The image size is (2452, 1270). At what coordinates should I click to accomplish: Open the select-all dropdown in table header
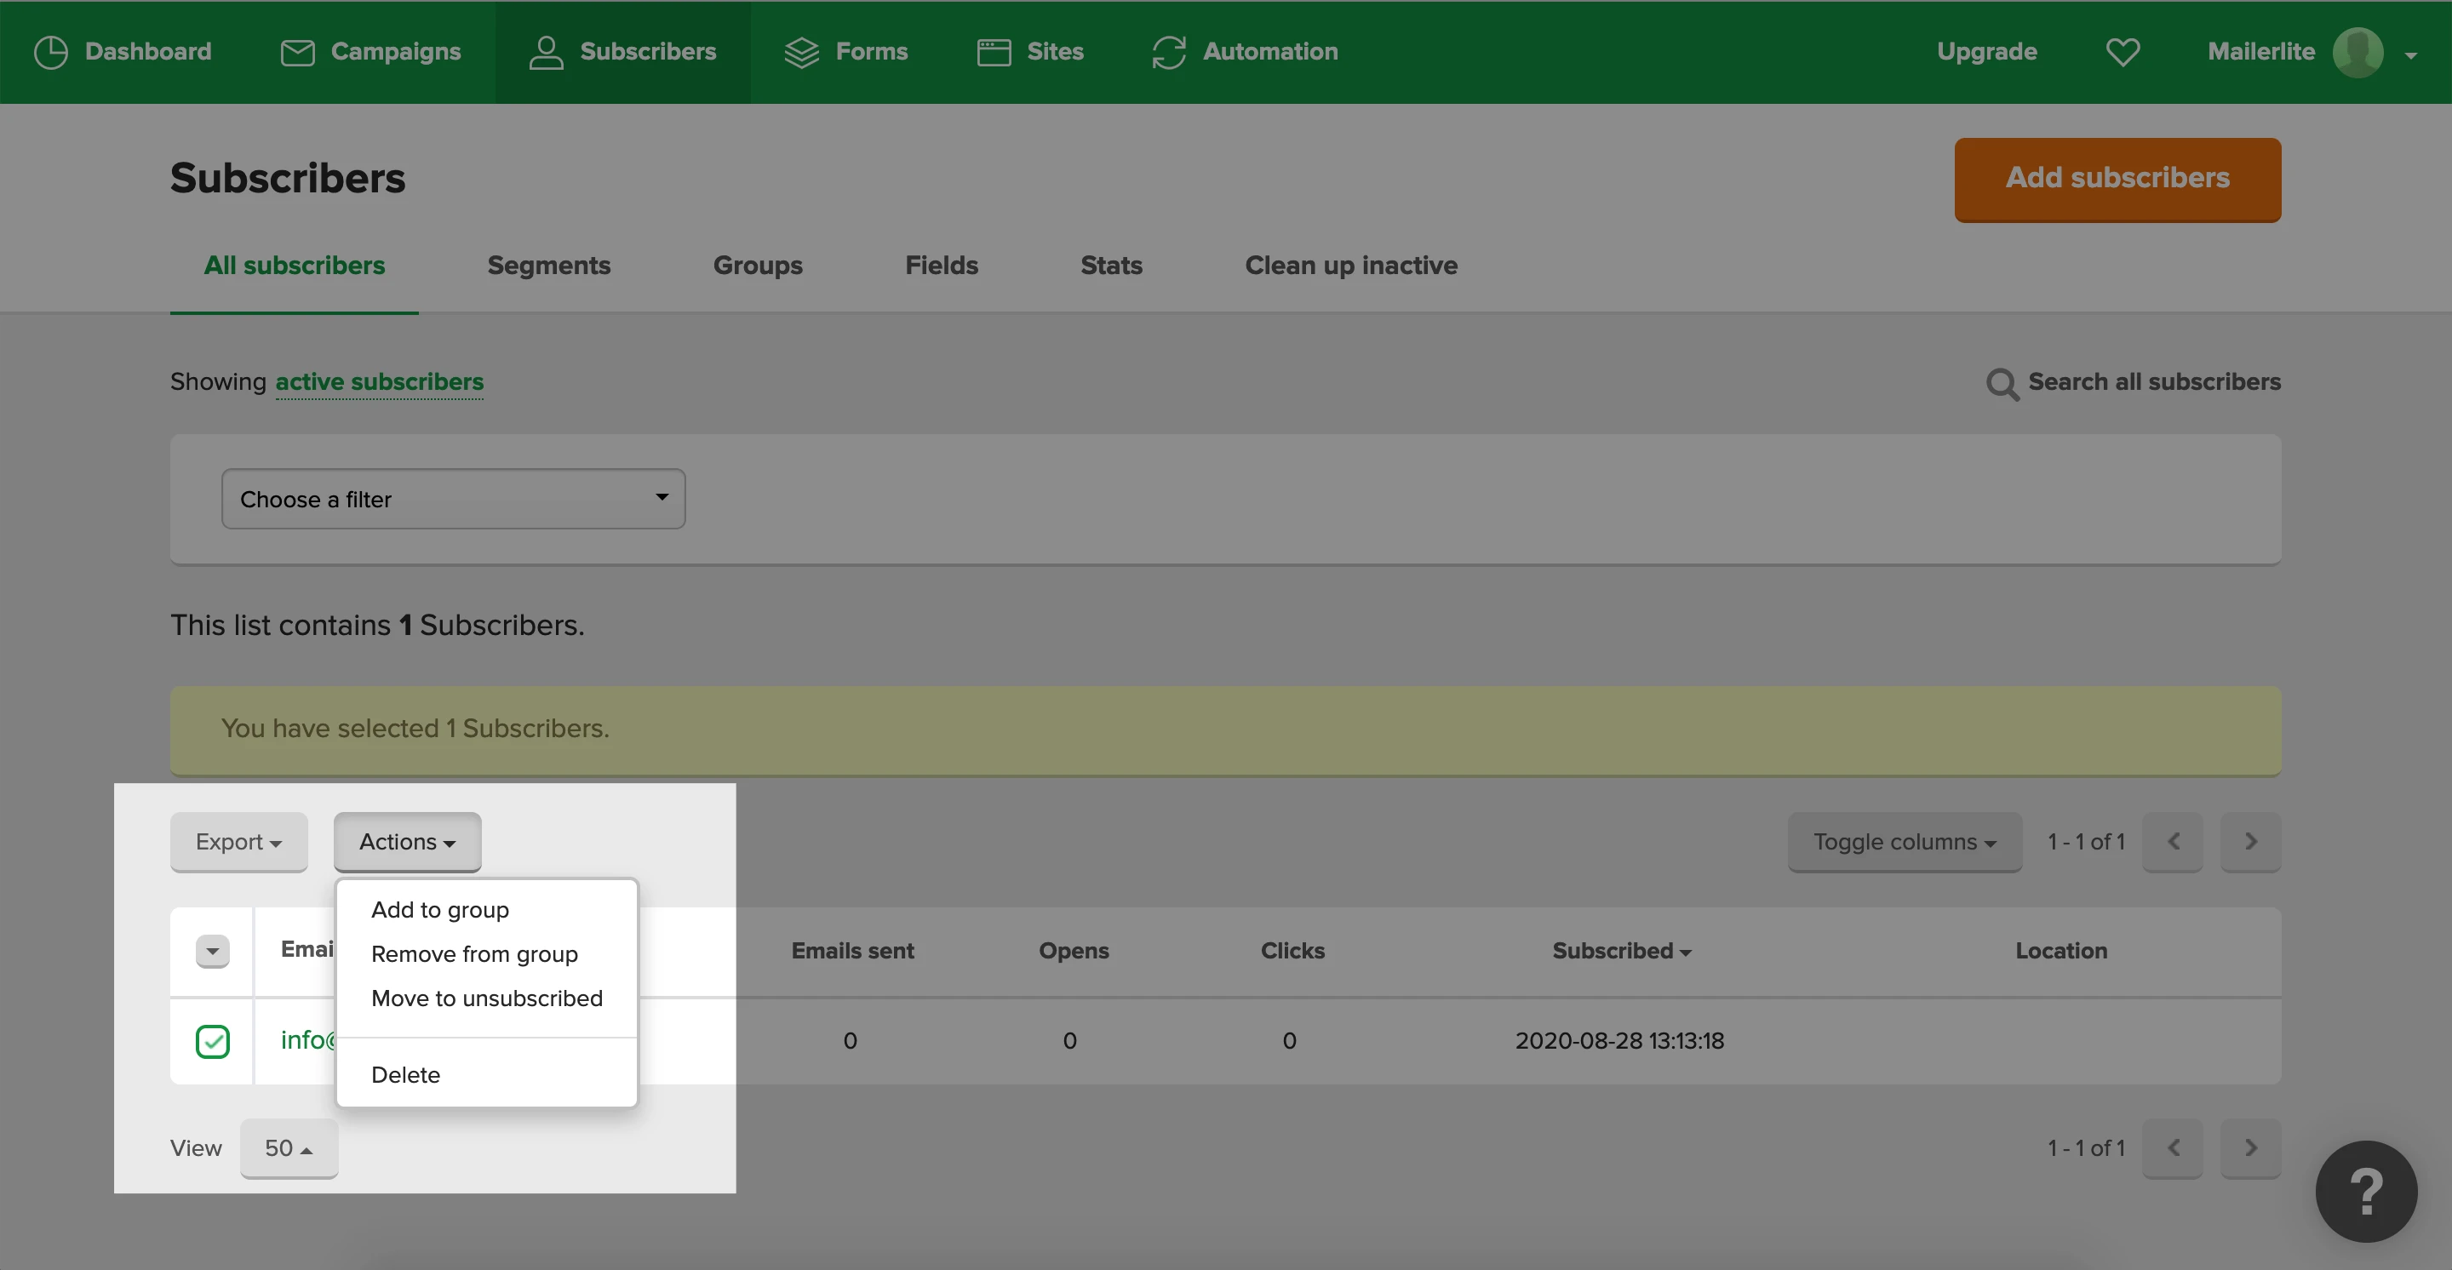212,950
